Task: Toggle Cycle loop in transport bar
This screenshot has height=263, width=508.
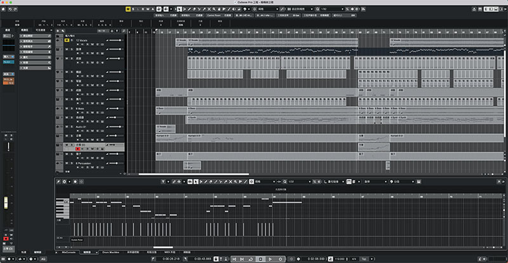Action: 251,259
